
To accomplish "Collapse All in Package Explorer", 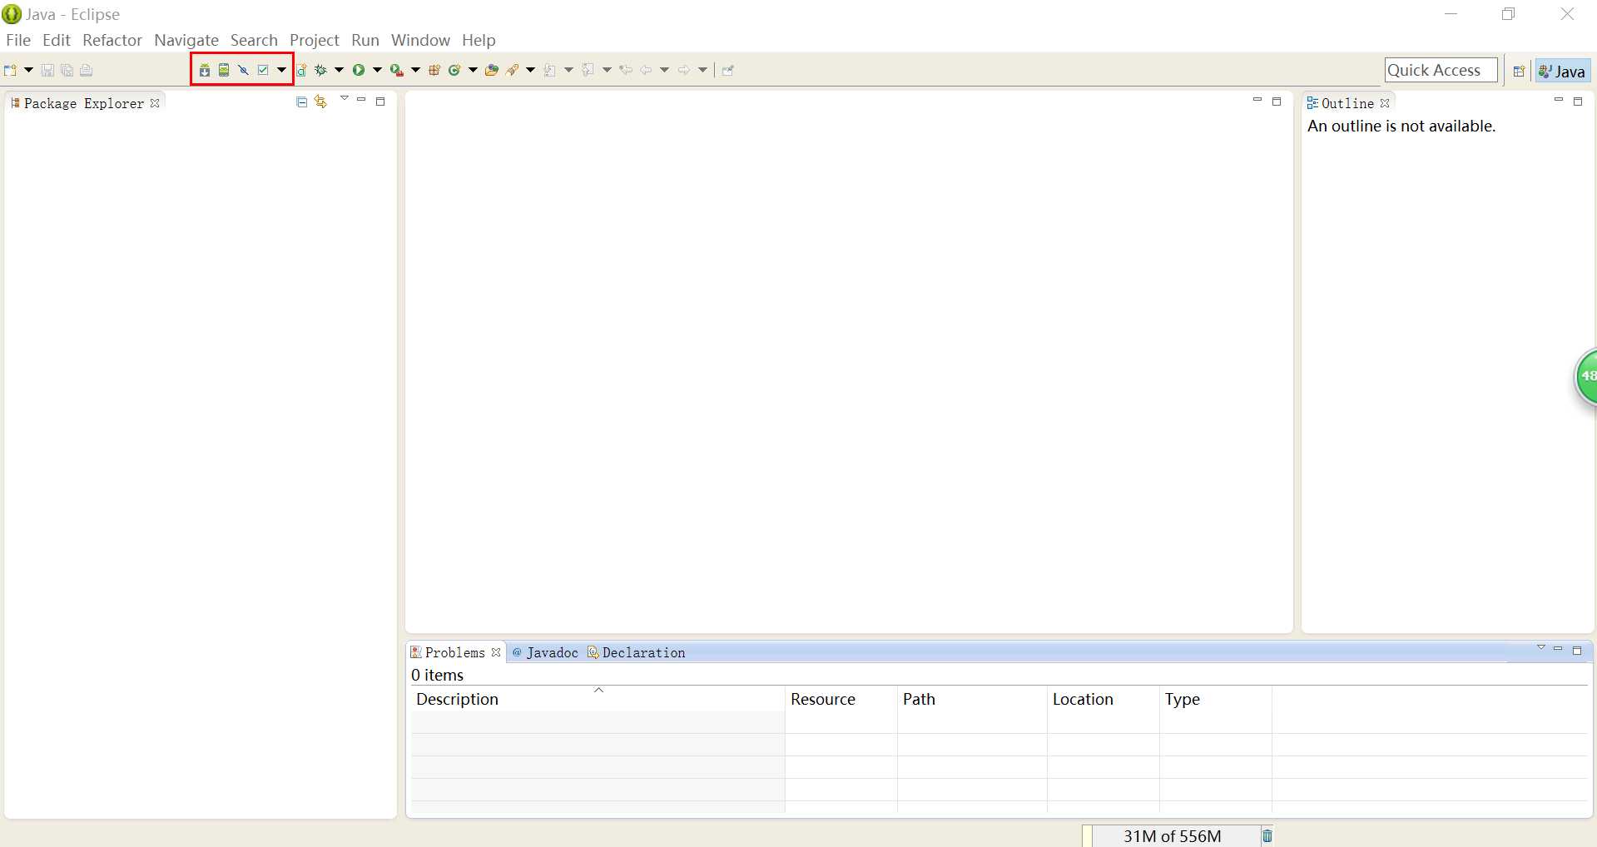I will click(x=302, y=102).
